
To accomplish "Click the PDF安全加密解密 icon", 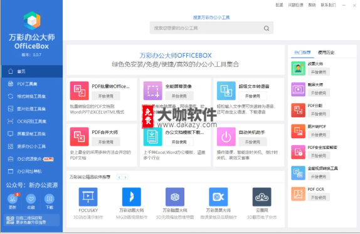I will point(299,152).
